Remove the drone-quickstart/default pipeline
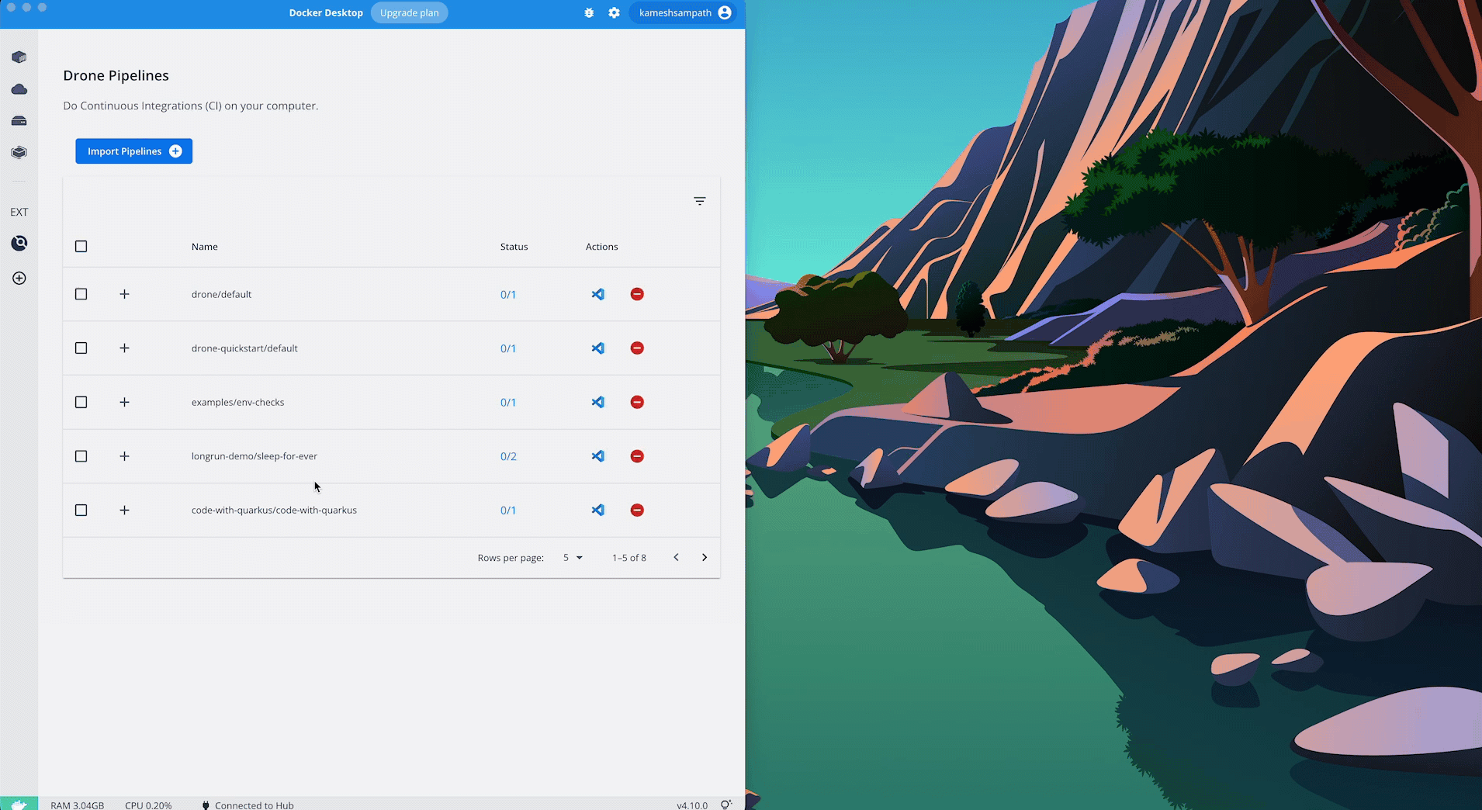Image resolution: width=1482 pixels, height=810 pixels. click(x=637, y=348)
